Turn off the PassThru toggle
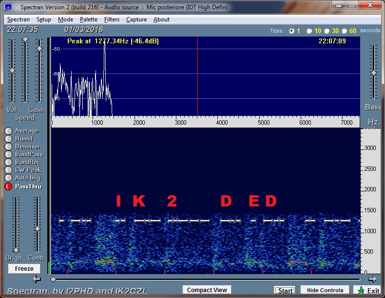The image size is (385, 298). tap(8, 186)
